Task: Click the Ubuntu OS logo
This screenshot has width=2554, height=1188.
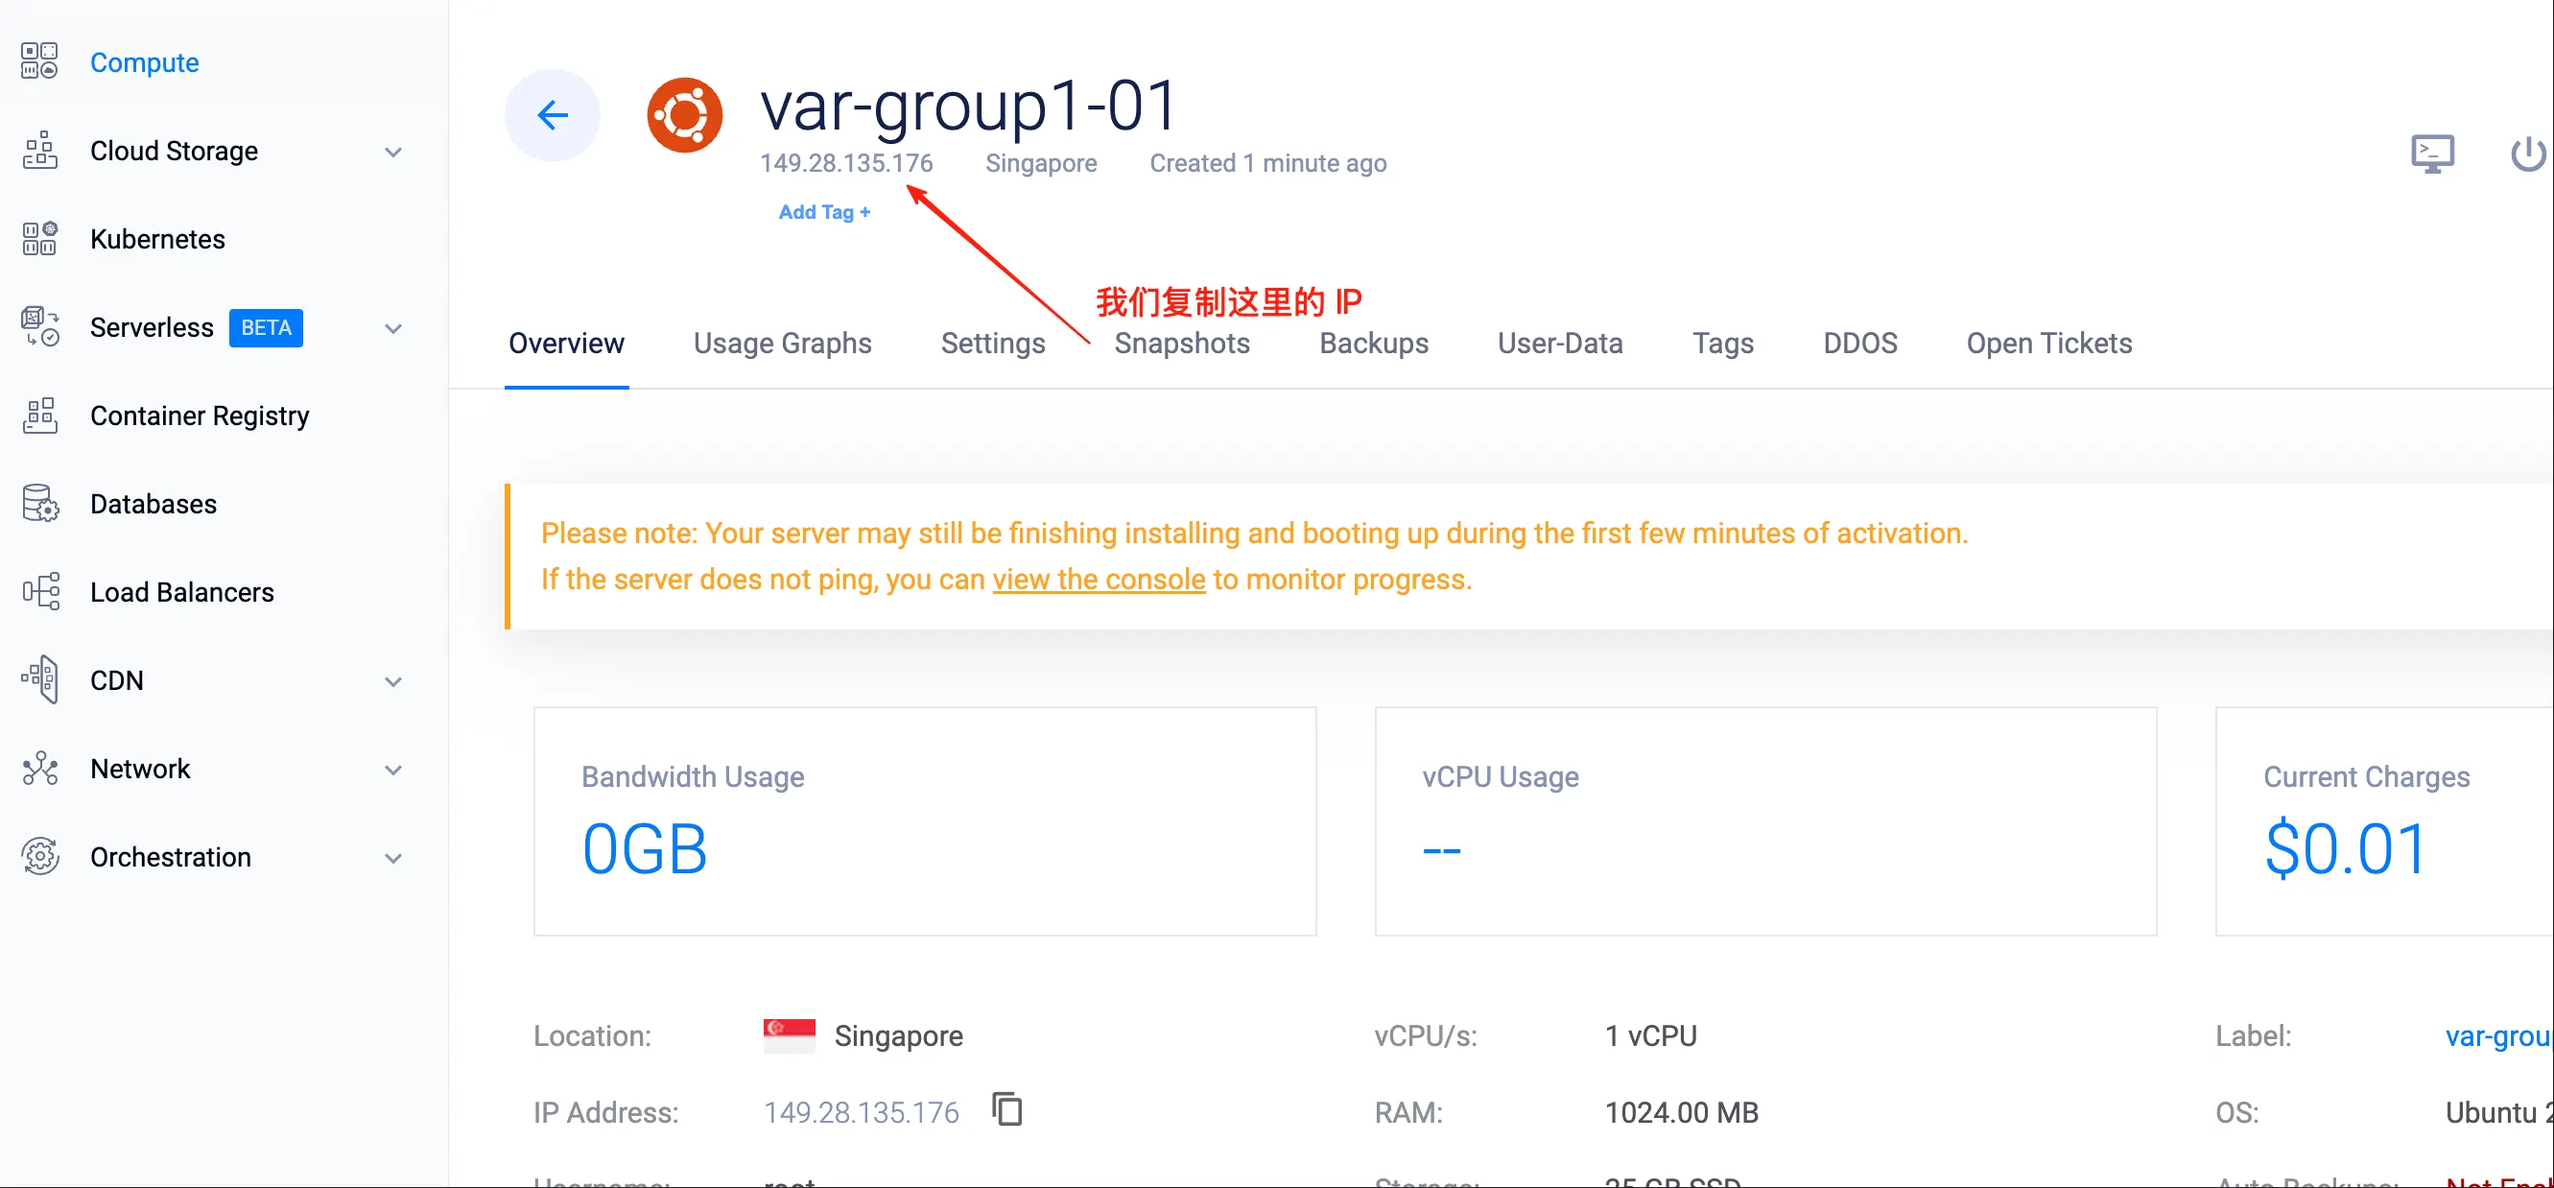Action: [684, 115]
